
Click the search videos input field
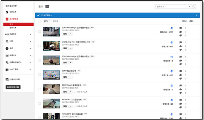click(172, 7)
